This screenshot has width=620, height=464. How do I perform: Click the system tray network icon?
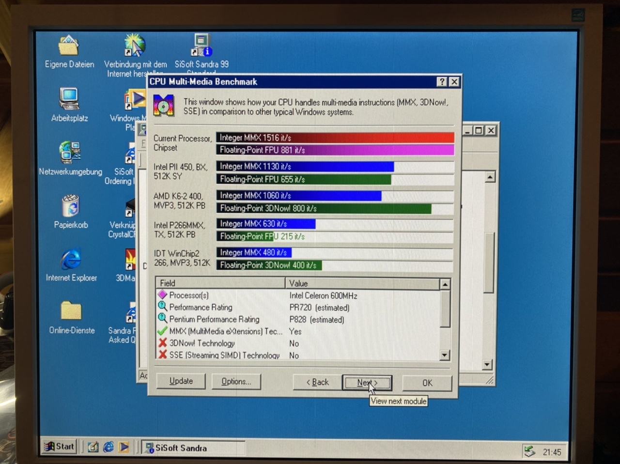coord(530,451)
